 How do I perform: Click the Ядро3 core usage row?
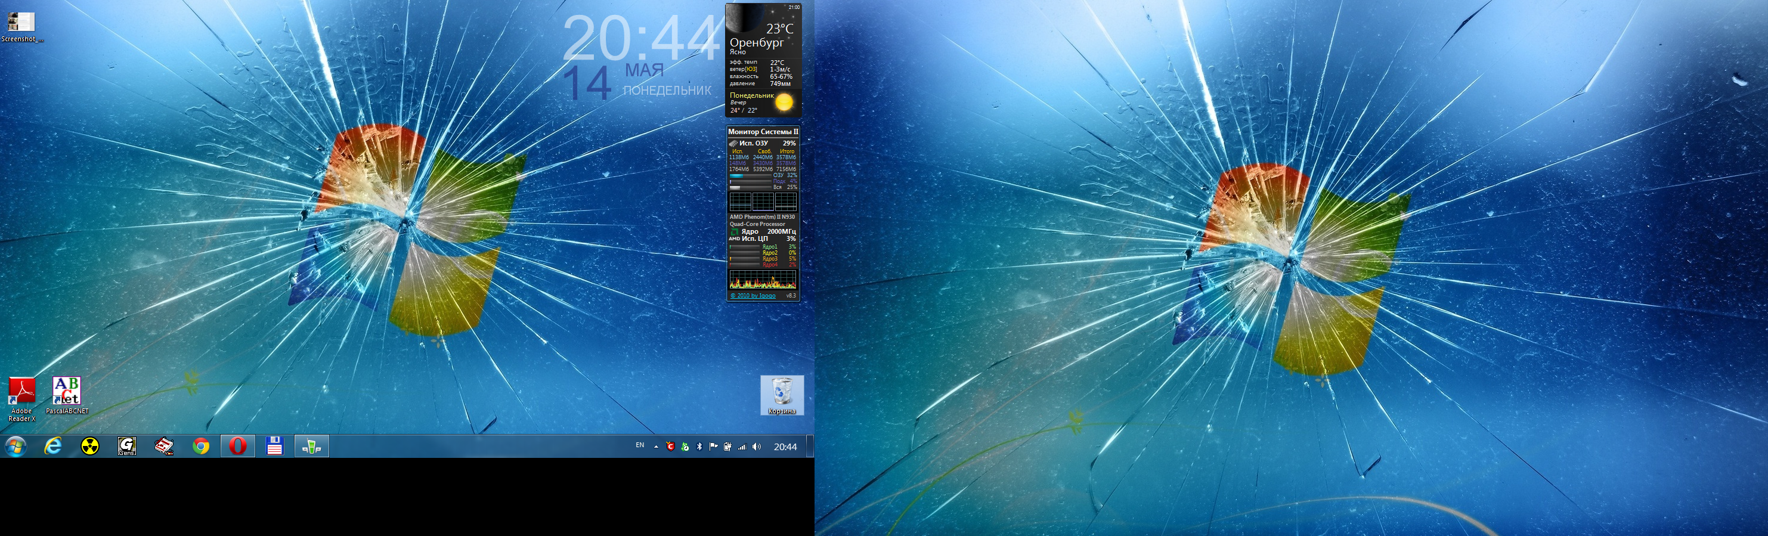[763, 259]
